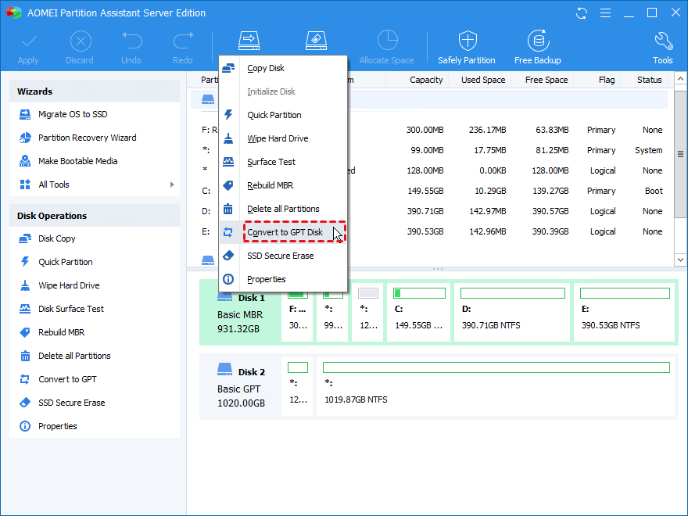
Task: Click the Undo arrow icon
Action: pyautogui.click(x=131, y=41)
